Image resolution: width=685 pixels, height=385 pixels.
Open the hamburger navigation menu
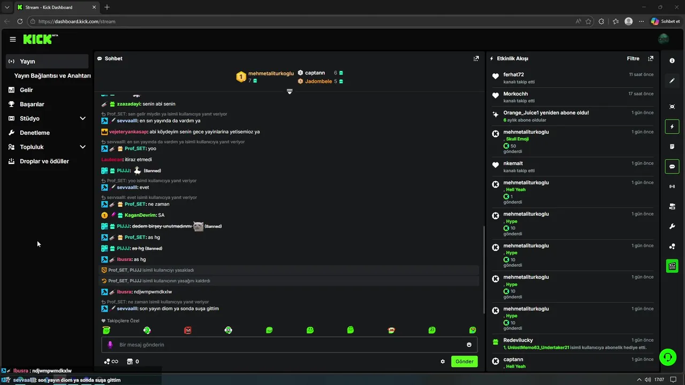(13, 39)
